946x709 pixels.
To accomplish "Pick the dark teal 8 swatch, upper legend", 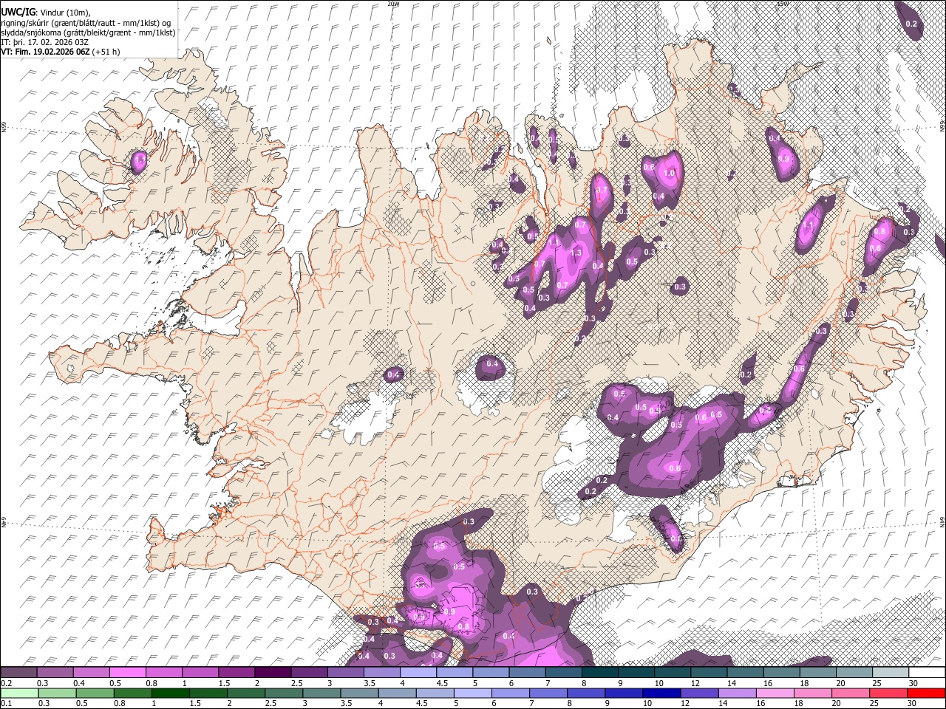I will (x=599, y=672).
